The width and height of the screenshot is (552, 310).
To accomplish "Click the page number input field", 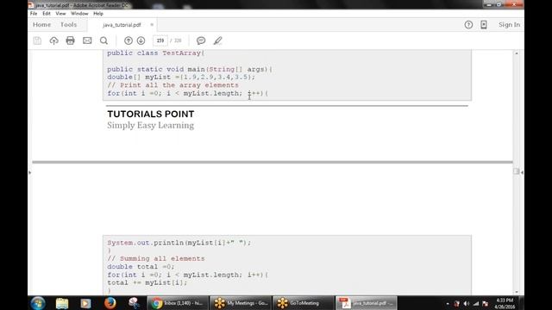I will [x=160, y=40].
